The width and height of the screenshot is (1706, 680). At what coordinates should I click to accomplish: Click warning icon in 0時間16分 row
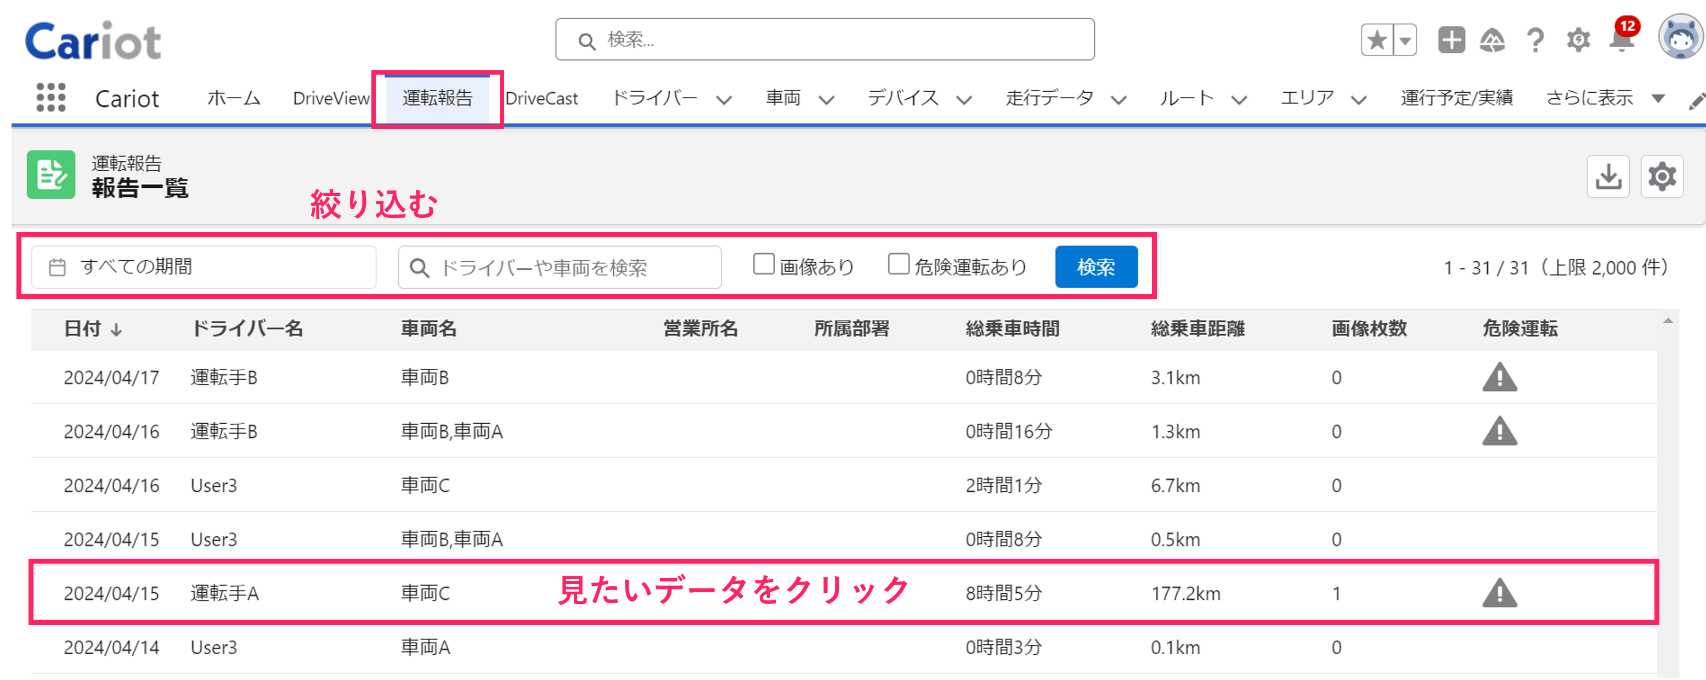(1499, 431)
